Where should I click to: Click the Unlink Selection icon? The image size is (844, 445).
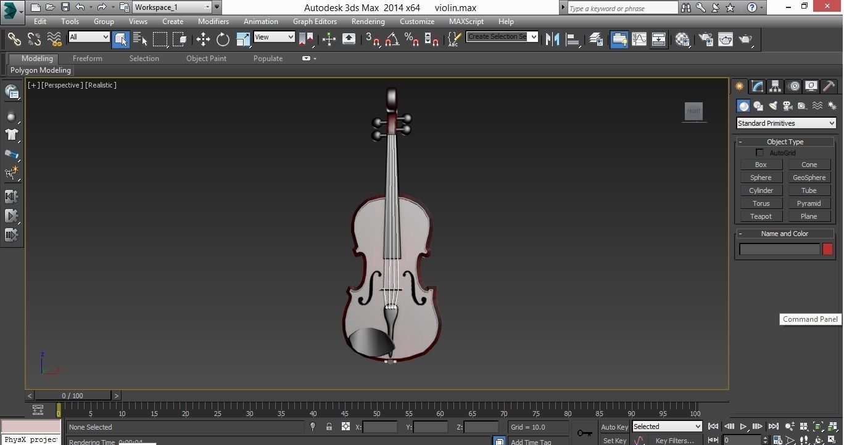click(x=34, y=39)
